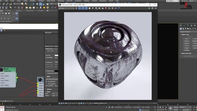Image resolution: width=197 pixels, height=111 pixels.
Task: Open the Views menu
Action: pos(18,1)
